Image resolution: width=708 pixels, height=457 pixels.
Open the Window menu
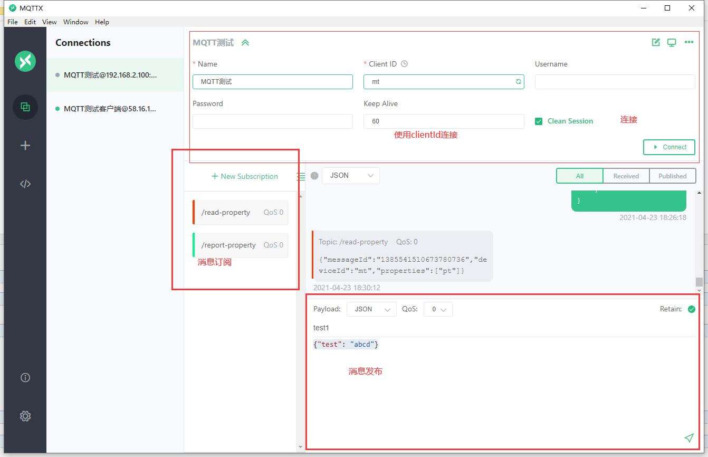(x=75, y=22)
